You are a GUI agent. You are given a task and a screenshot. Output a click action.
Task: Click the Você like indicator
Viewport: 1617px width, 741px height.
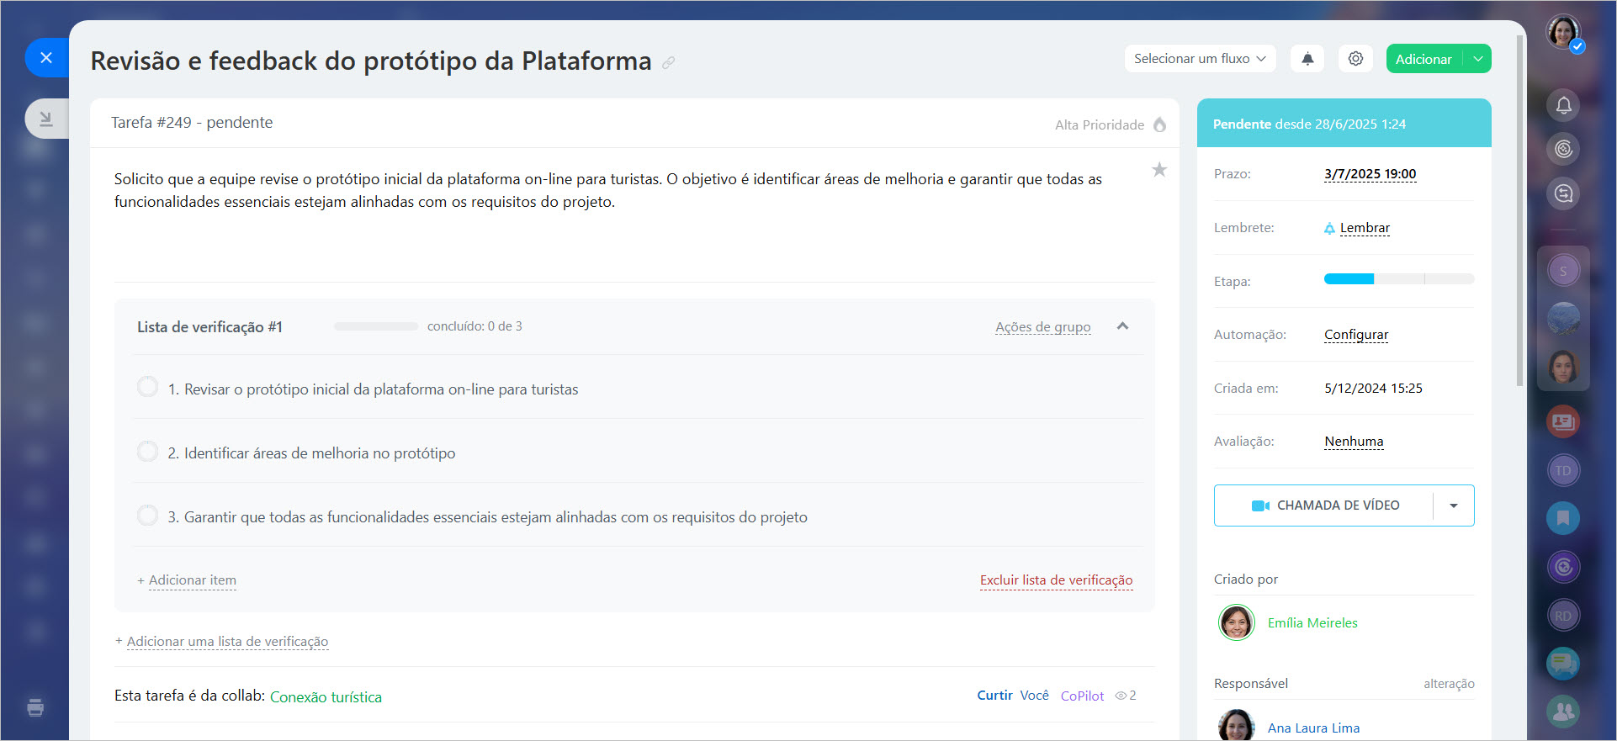click(x=1034, y=696)
